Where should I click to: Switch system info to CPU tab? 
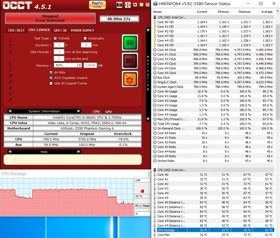(x=97, y=111)
